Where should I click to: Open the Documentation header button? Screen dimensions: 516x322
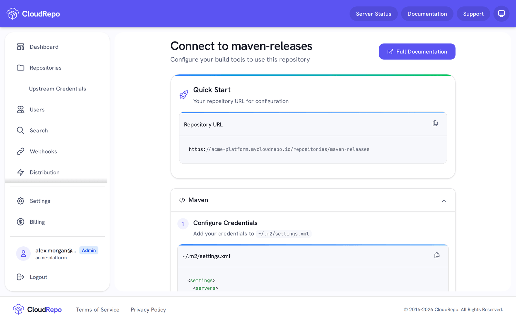pos(427,14)
